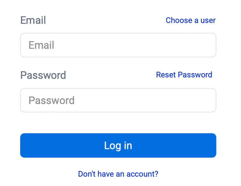Submit the form with Log in
This screenshot has height=186, width=241.
[x=118, y=145]
